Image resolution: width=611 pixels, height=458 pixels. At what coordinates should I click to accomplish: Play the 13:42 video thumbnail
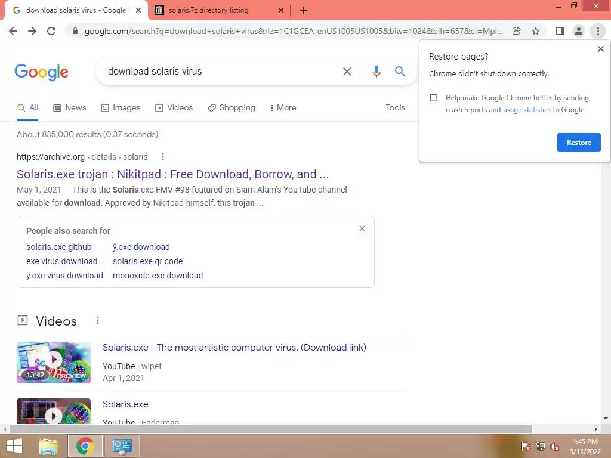point(54,363)
